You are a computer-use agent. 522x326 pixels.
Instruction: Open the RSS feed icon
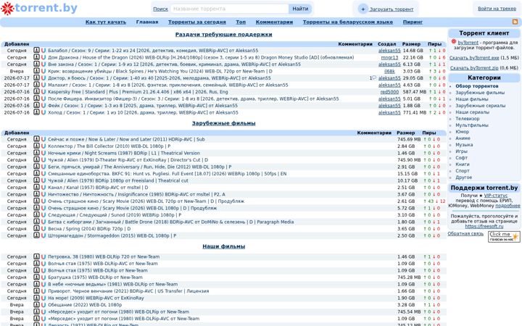coord(515,22)
